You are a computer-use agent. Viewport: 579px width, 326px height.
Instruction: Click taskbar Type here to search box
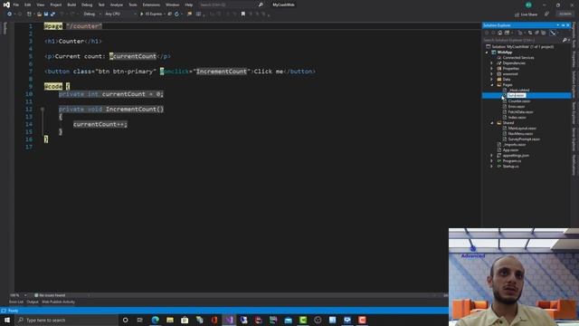(66, 320)
